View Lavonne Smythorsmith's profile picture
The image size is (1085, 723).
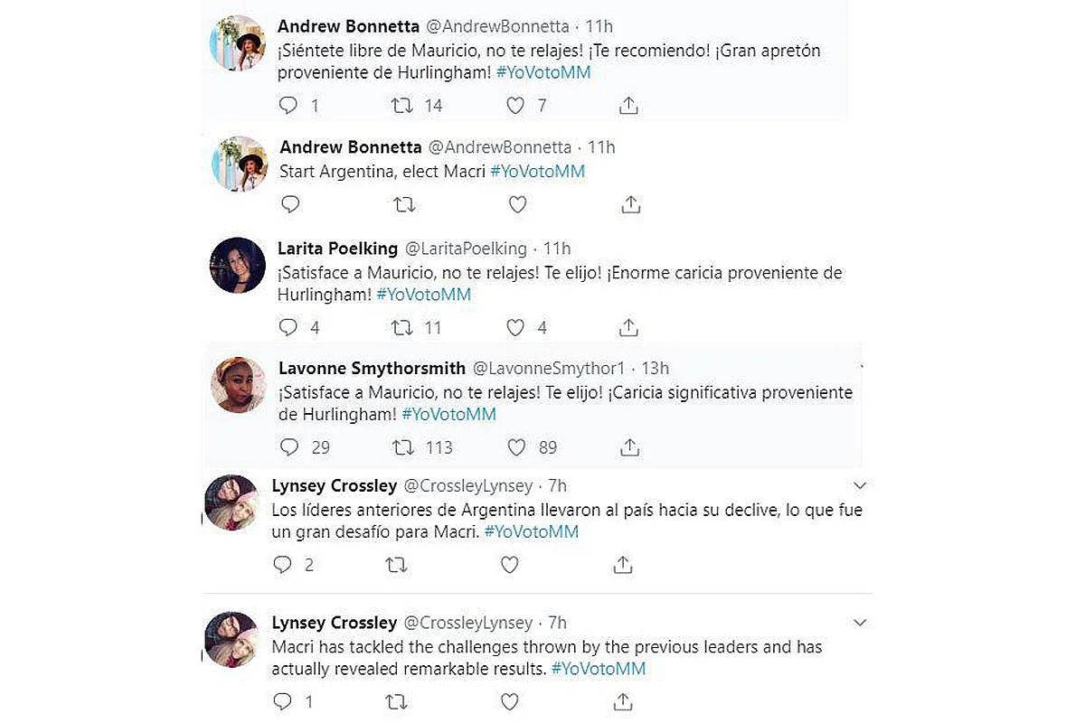tap(238, 385)
